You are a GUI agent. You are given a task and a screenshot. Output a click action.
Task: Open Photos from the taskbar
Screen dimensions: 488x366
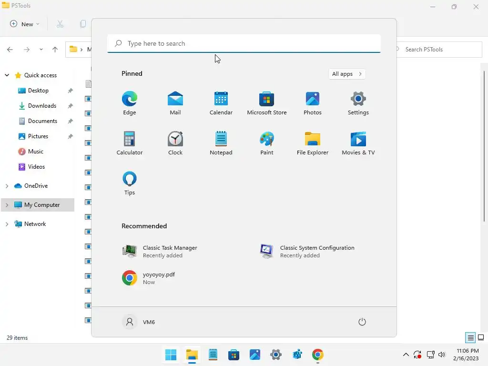pos(255,355)
